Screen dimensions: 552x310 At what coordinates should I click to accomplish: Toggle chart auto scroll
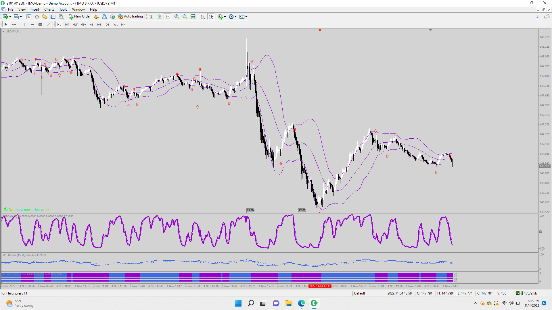coord(203,17)
